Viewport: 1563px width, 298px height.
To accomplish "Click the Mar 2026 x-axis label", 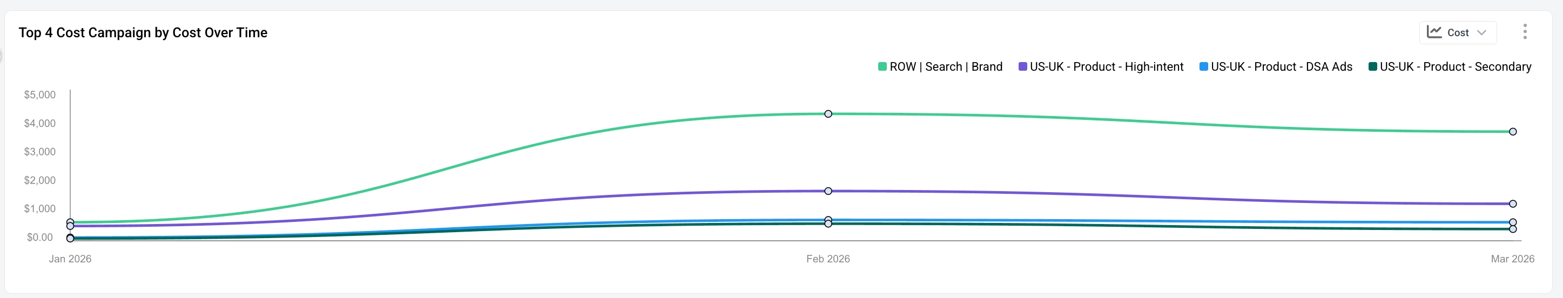I will click(x=1512, y=259).
